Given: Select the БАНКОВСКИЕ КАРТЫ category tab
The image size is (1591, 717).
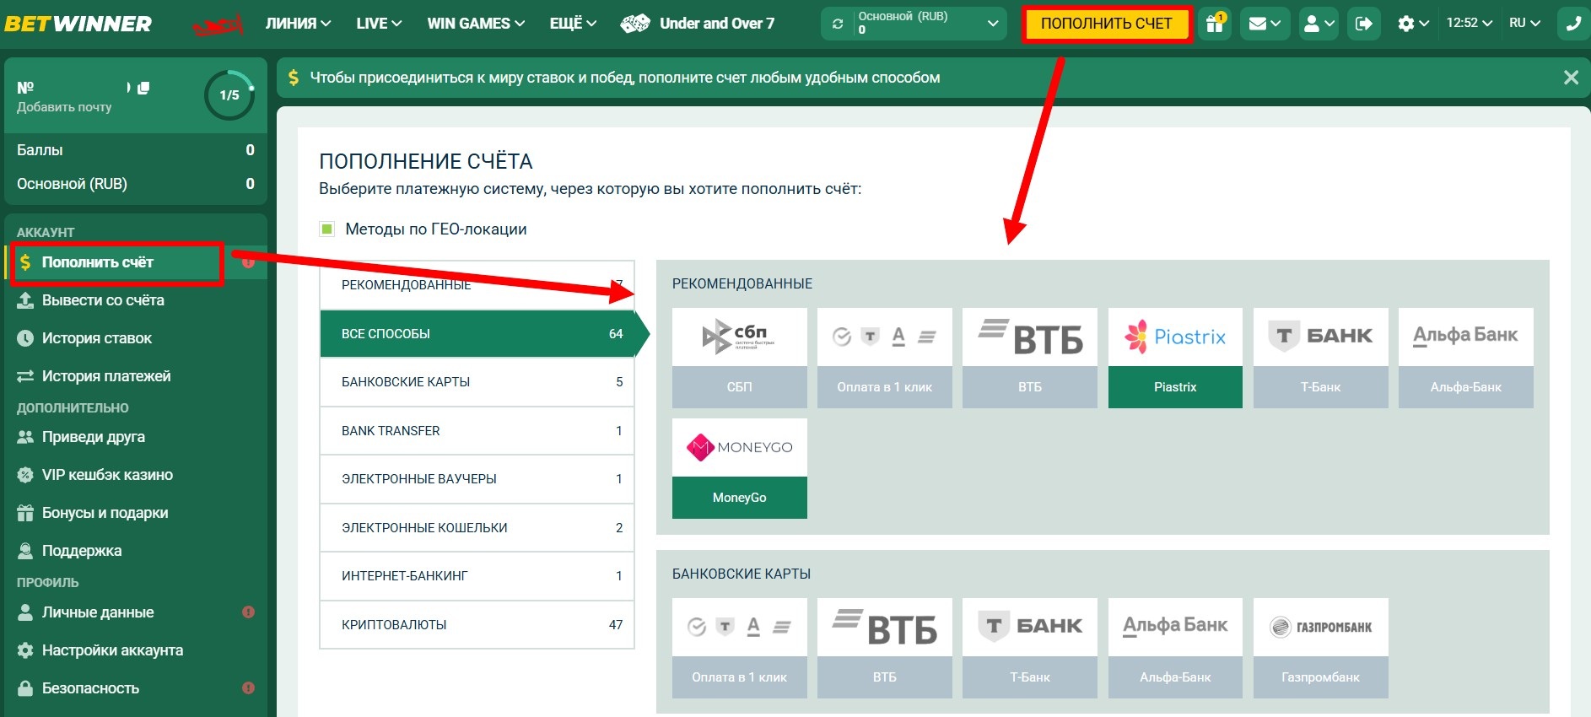Looking at the screenshot, I should click(x=477, y=382).
